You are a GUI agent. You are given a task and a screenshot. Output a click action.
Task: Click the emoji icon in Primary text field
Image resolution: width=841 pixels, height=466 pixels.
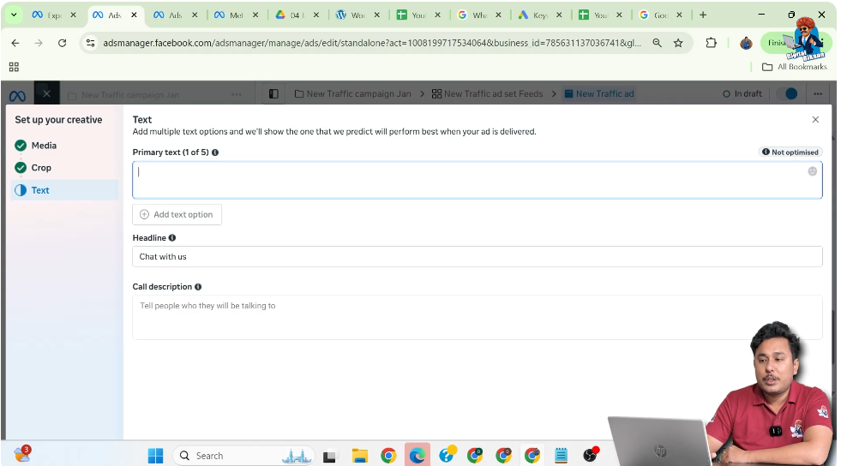[x=812, y=171]
